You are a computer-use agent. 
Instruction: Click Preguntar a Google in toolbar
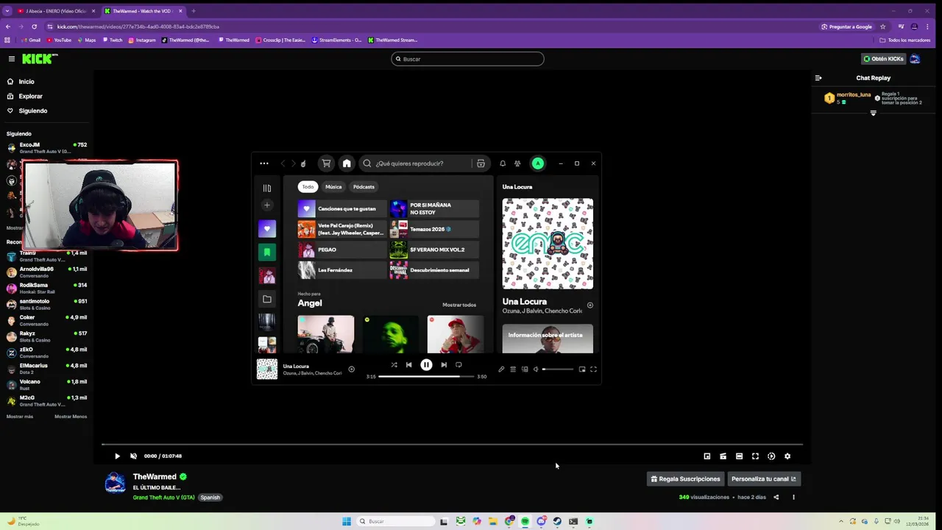846,26
